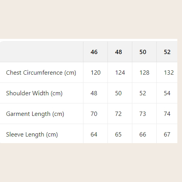182x182 pixels.
Task: Click the Shoulder Width (cm) row label
Action: coord(34,93)
